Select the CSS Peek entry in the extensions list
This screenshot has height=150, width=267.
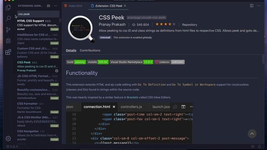(38, 66)
